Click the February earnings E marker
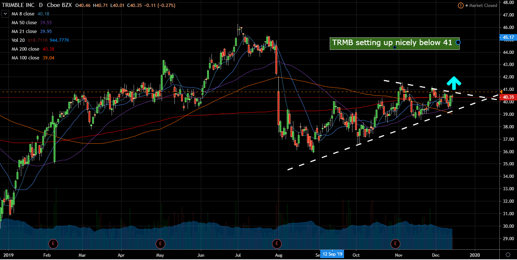This screenshot has width=517, height=260. tap(54, 243)
